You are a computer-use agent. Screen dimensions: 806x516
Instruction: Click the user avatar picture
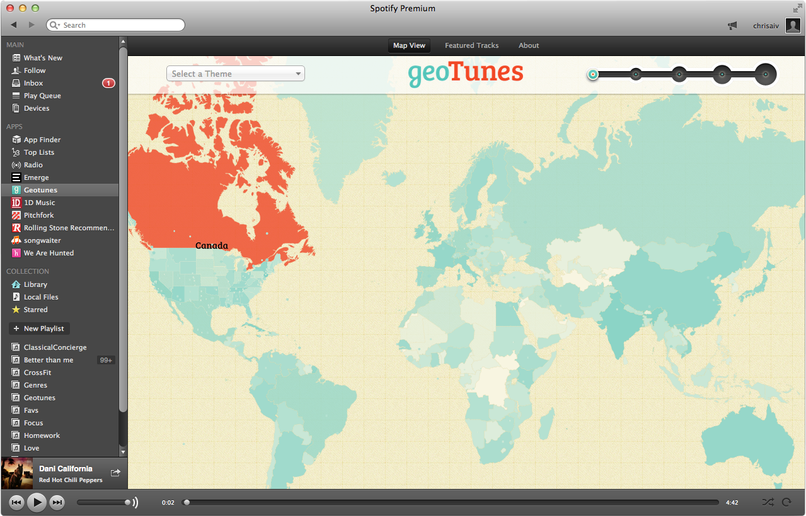(x=792, y=26)
